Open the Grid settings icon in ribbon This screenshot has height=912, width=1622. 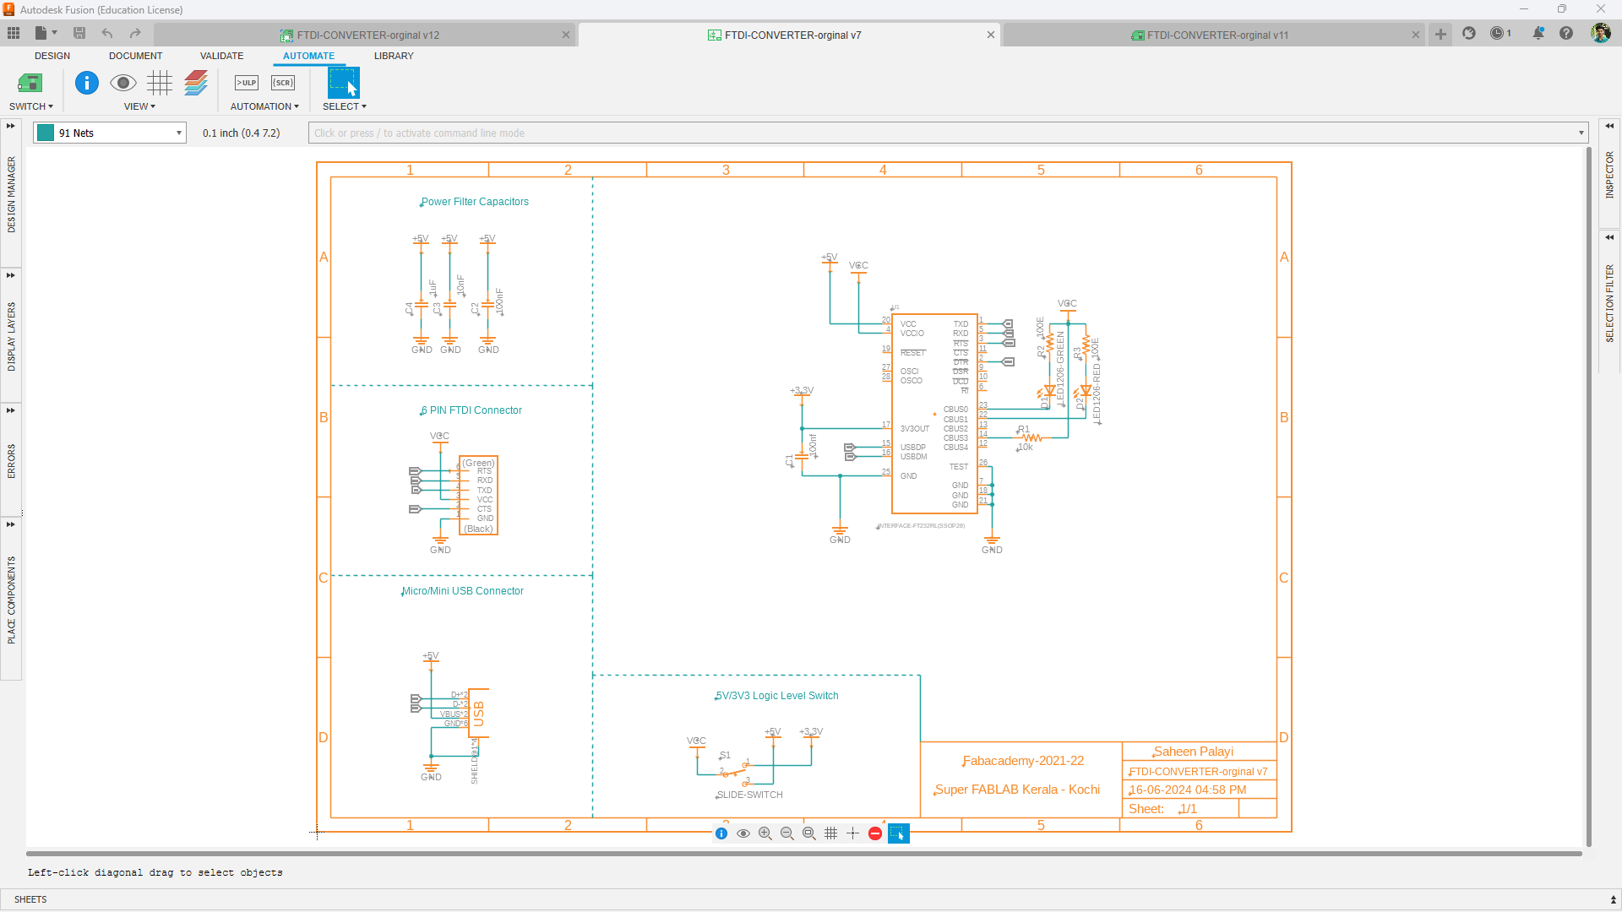pyautogui.click(x=160, y=83)
